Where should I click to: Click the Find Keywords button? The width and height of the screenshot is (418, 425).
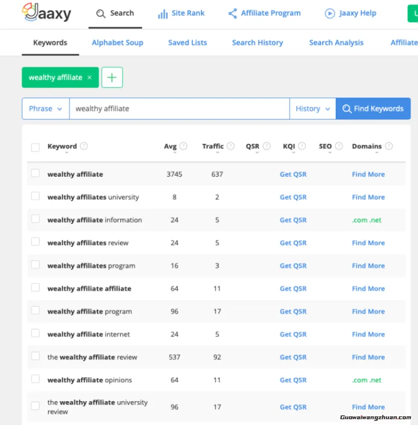[x=373, y=109]
